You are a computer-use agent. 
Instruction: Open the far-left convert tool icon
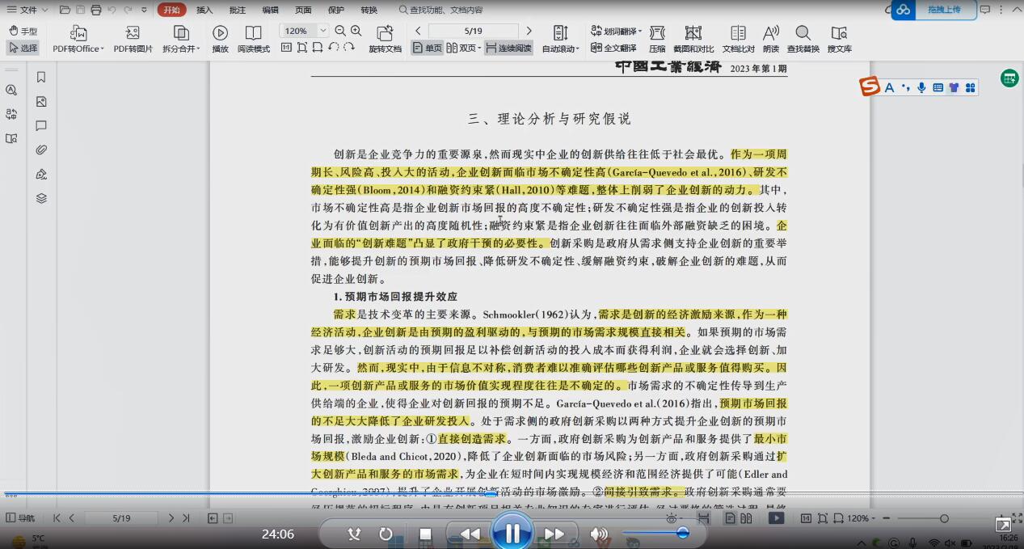click(x=11, y=114)
